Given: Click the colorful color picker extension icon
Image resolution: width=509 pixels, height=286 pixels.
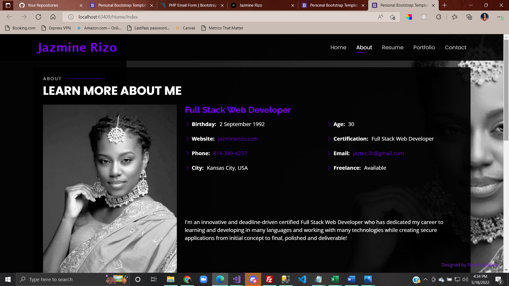Looking at the screenshot, I should click(x=409, y=17).
